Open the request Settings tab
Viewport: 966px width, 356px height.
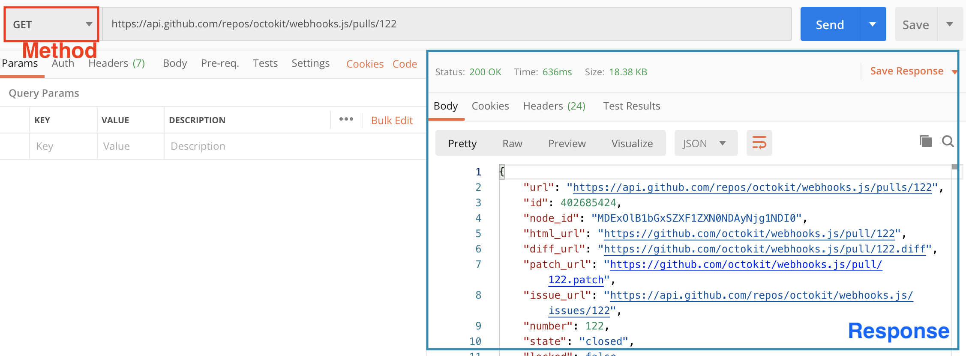(310, 63)
